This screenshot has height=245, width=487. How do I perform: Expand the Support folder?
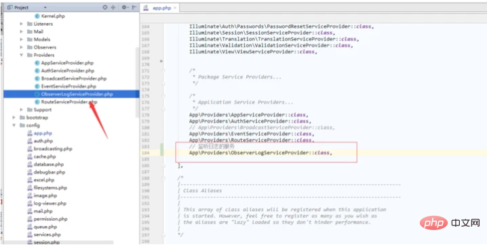pyautogui.click(x=22, y=110)
